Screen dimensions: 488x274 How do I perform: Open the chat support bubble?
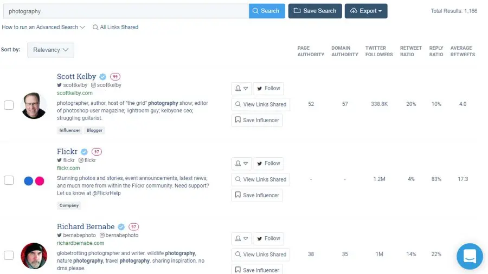(x=470, y=256)
